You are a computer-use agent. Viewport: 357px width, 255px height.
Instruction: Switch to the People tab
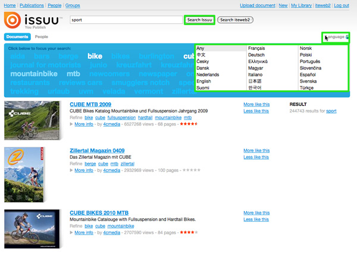pyautogui.click(x=42, y=37)
